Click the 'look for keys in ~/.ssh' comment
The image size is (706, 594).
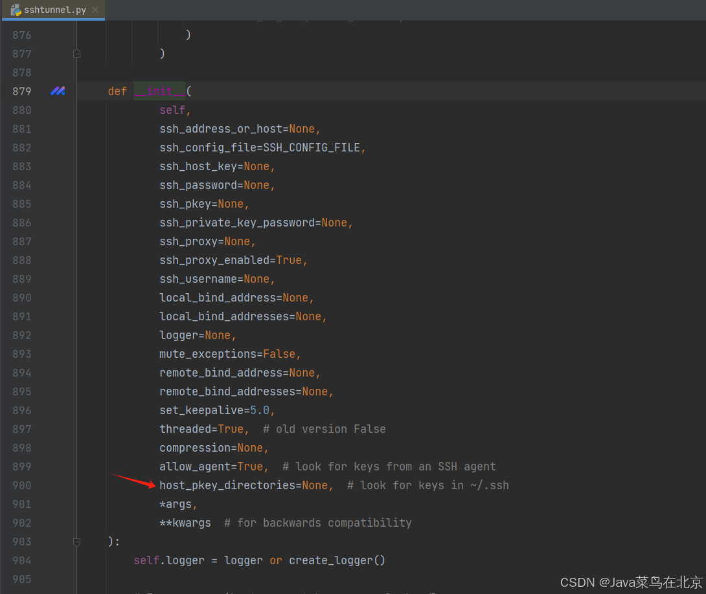point(428,486)
